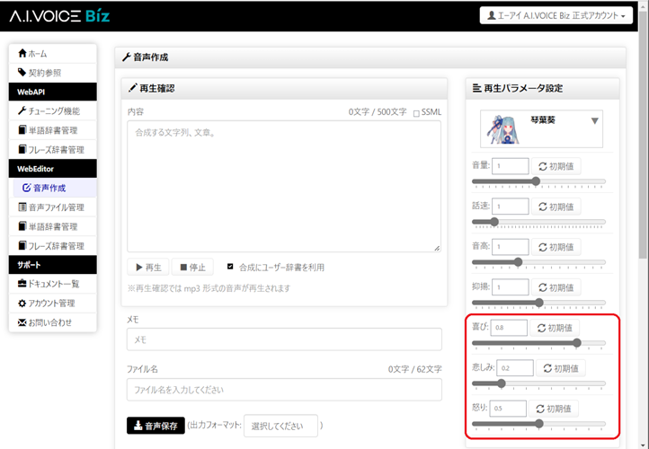Open アカウント管理 in the sidebar
649x449 pixels.
[52, 303]
